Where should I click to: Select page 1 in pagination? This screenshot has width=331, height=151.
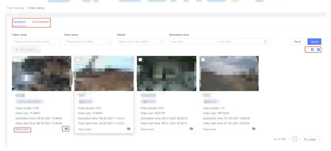(294, 139)
